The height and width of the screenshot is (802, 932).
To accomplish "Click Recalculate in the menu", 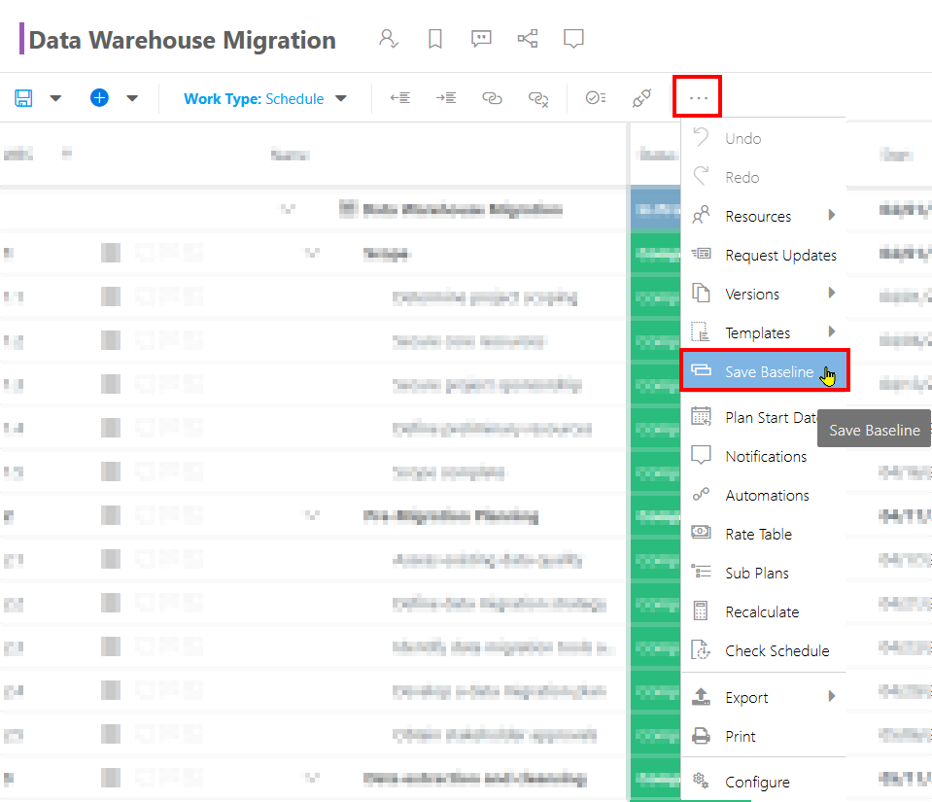I will pos(764,611).
